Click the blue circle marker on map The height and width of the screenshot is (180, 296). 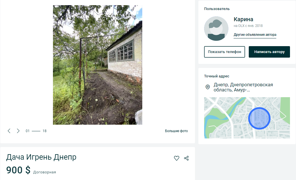point(259,118)
